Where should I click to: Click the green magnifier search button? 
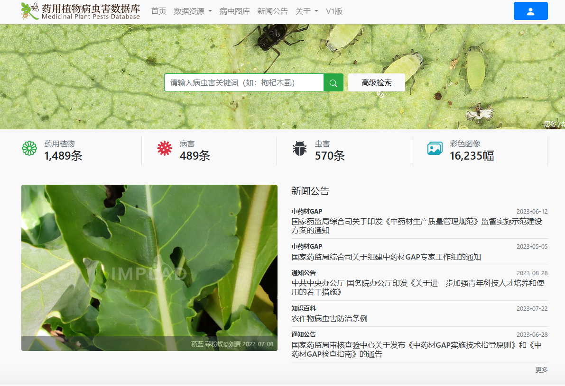[x=333, y=83]
